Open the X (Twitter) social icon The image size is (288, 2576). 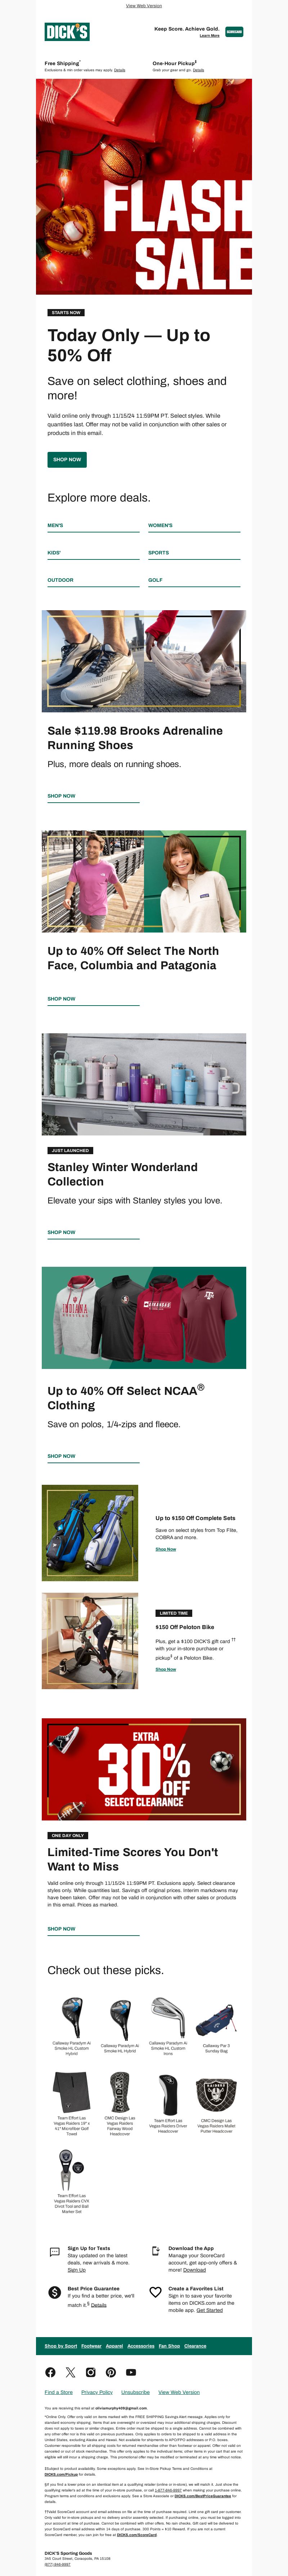coord(70,2372)
